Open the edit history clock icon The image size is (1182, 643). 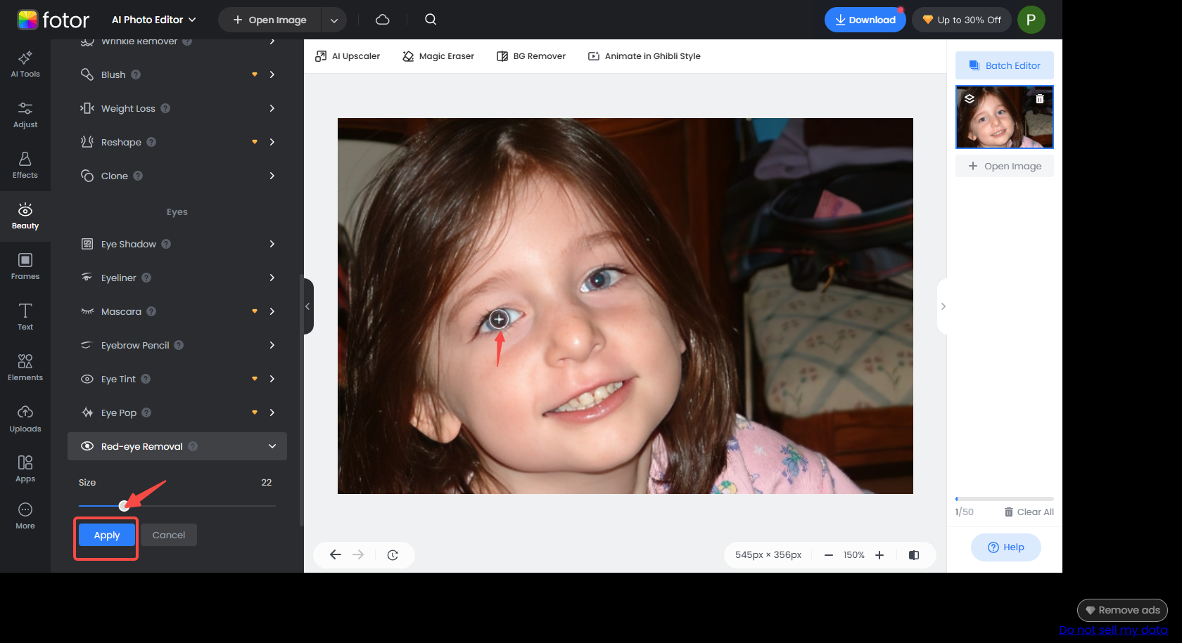pyautogui.click(x=393, y=554)
